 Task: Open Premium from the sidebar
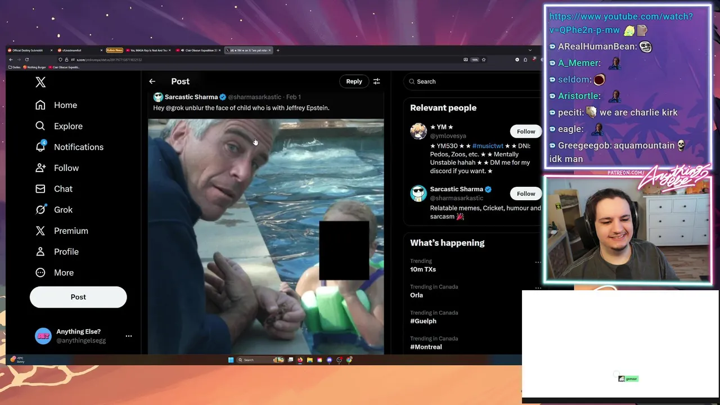pos(62,231)
